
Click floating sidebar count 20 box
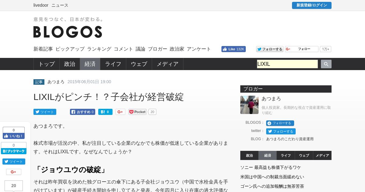tap(14, 186)
